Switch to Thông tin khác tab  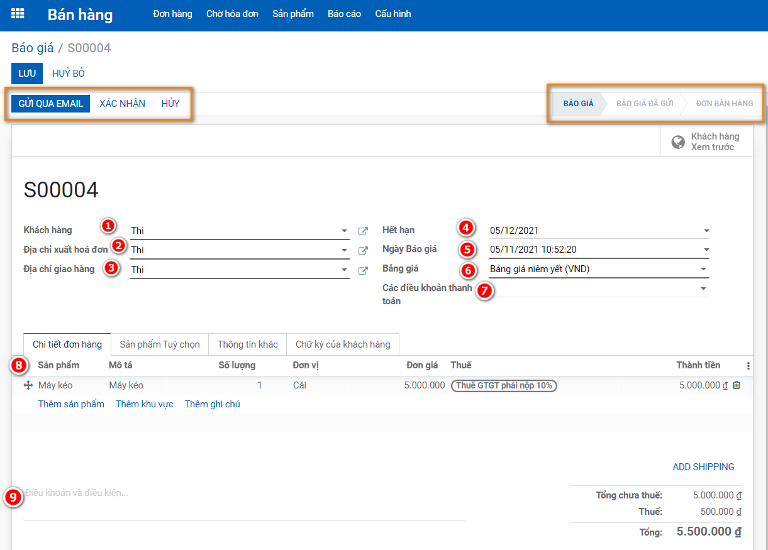[248, 344]
